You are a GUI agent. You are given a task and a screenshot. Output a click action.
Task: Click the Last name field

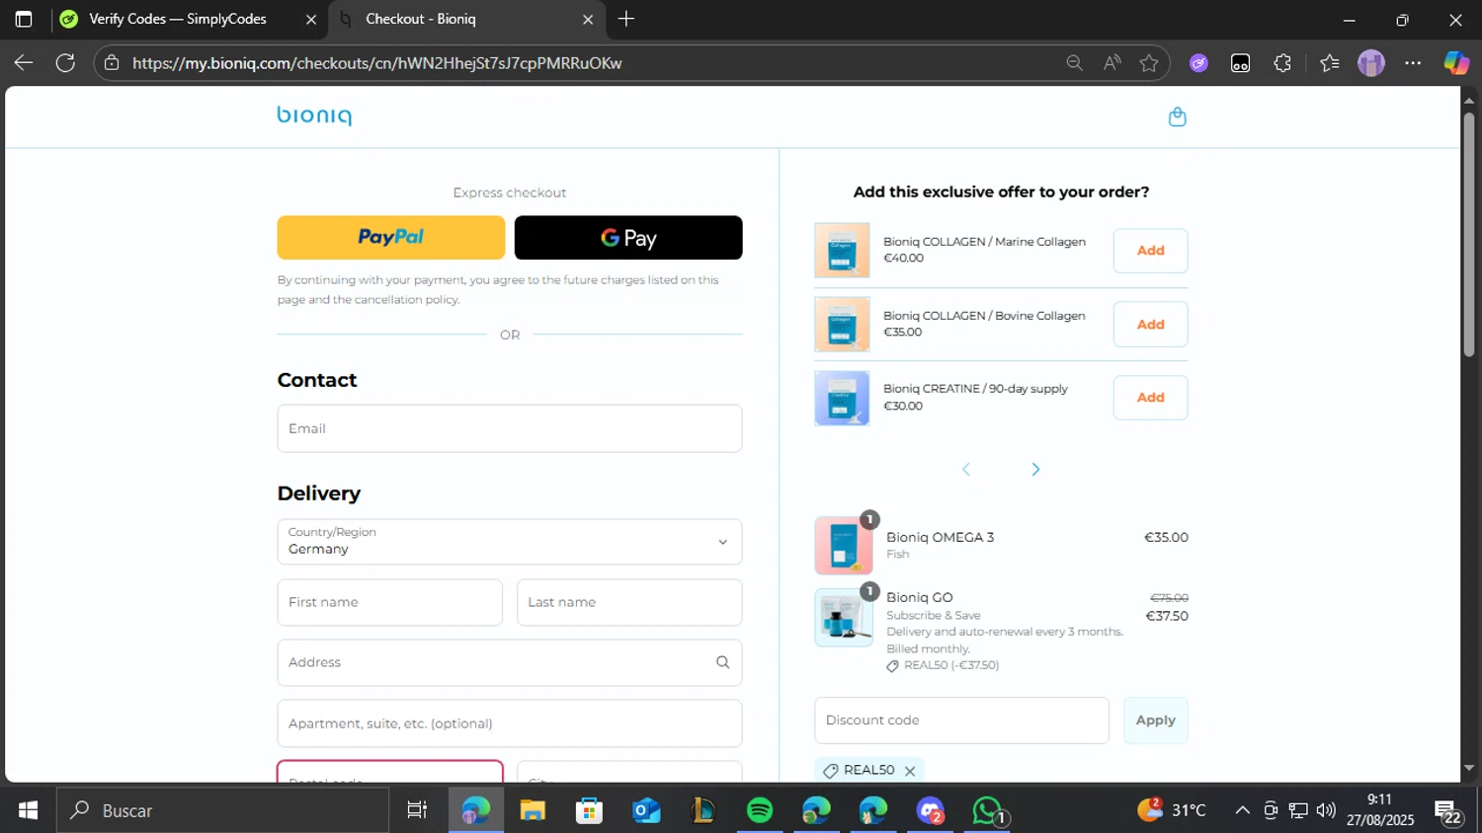coord(629,602)
